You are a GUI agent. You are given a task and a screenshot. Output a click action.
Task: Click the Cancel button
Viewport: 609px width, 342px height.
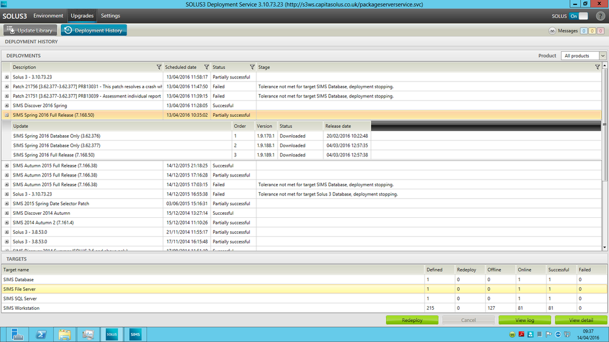pyautogui.click(x=468, y=320)
